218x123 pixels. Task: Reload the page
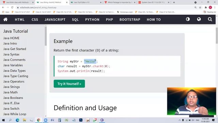pyautogui.click(x=12, y=8)
